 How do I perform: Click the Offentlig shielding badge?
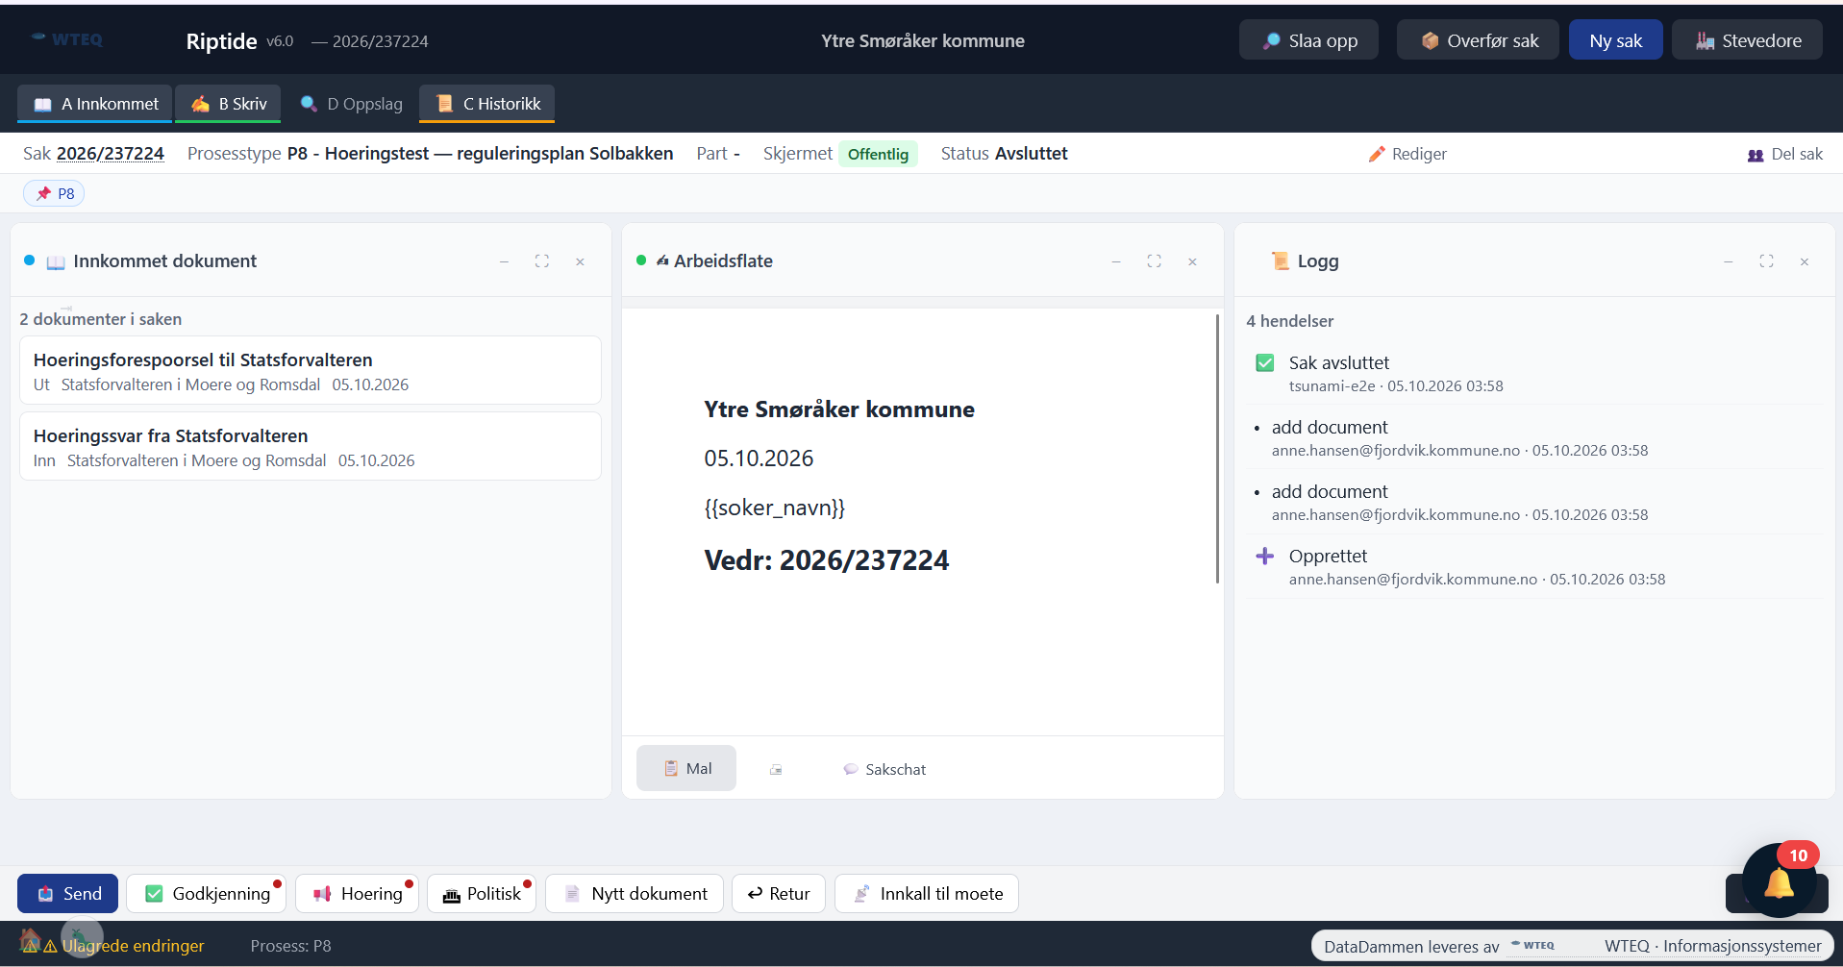pyautogui.click(x=878, y=154)
